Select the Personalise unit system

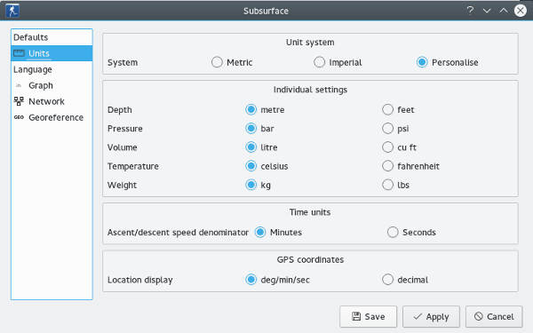pyautogui.click(x=448, y=62)
